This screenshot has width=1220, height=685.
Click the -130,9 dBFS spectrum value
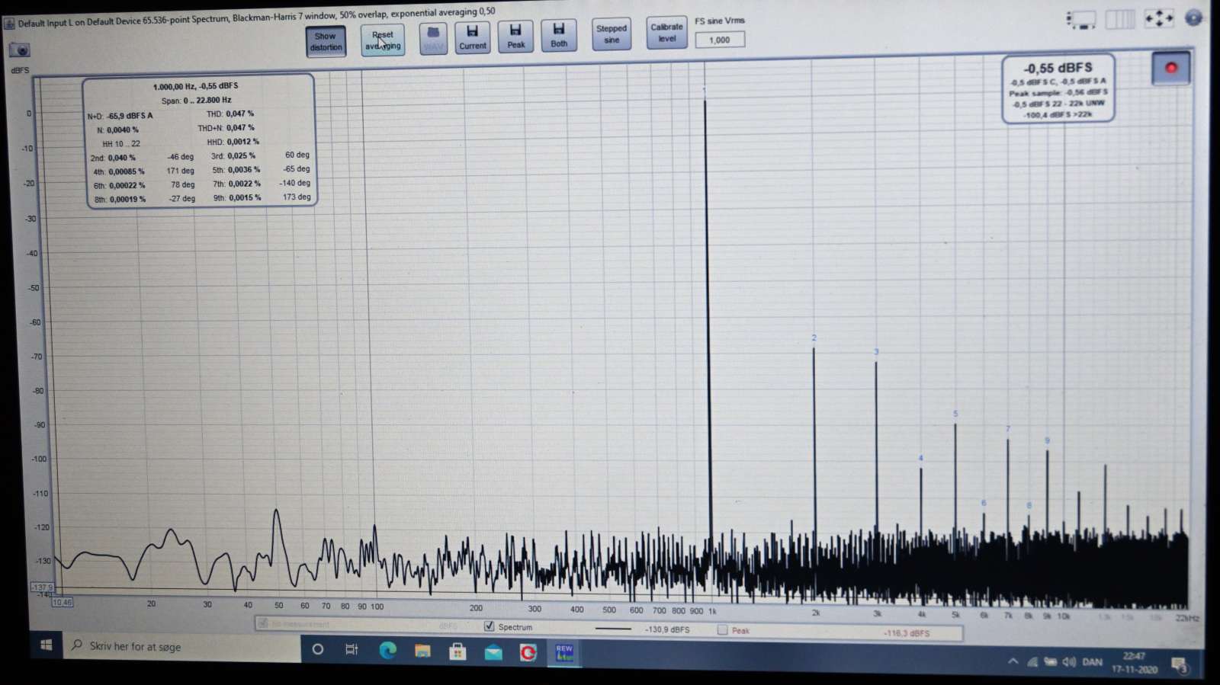pyautogui.click(x=668, y=629)
